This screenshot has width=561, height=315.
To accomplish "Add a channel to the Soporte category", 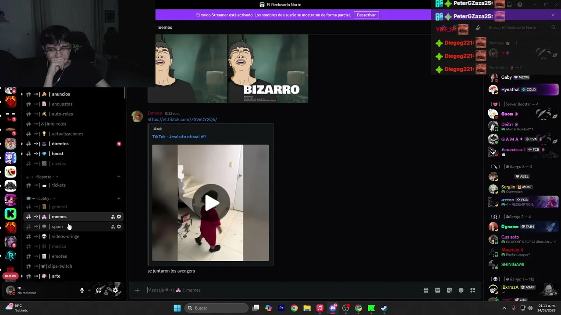I will coord(119,177).
